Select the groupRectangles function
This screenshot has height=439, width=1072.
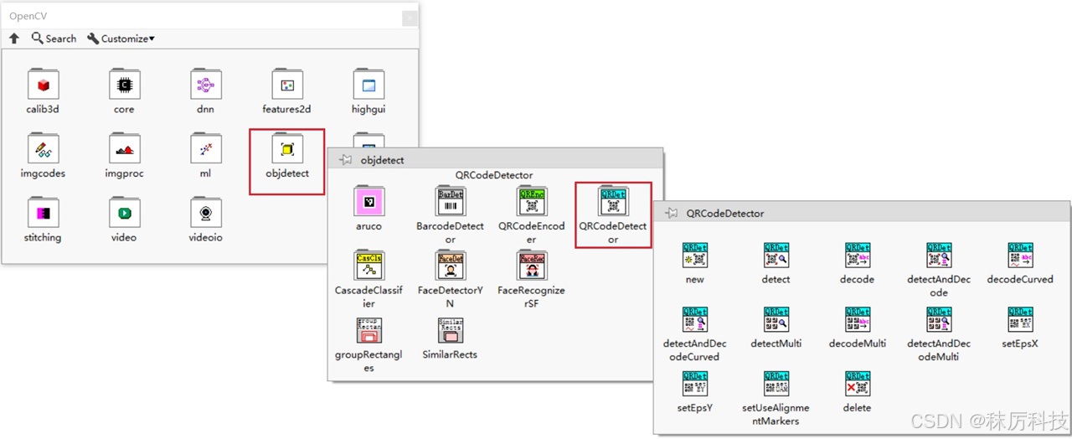(x=368, y=330)
